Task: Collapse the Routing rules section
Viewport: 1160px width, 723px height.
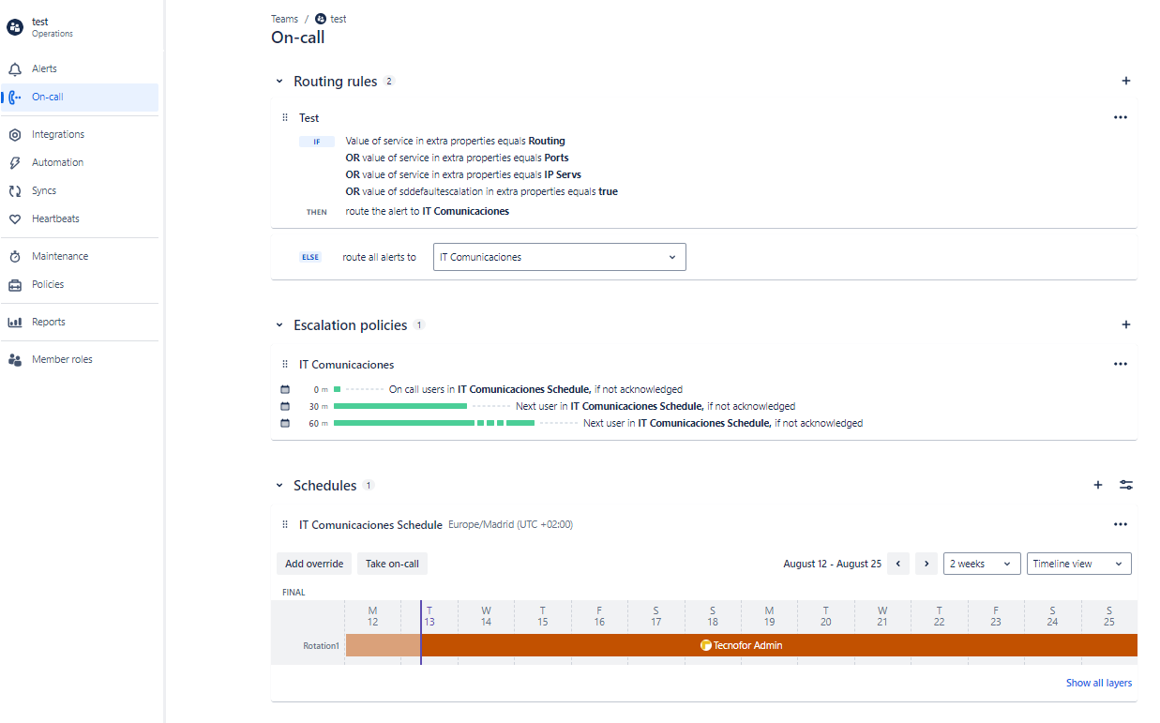Action: (279, 82)
